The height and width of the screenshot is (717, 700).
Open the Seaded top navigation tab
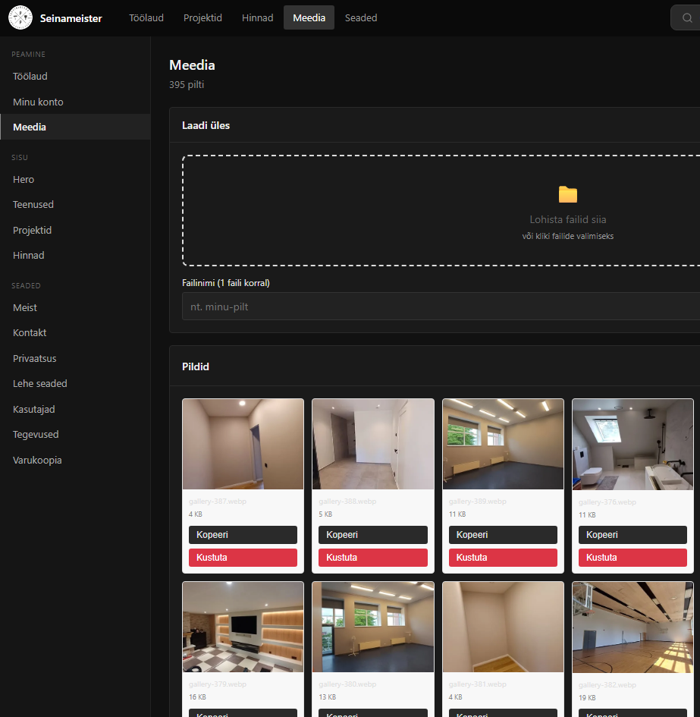pyautogui.click(x=360, y=17)
